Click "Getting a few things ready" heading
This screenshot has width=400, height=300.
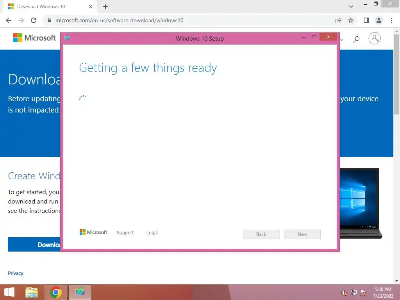pyautogui.click(x=148, y=68)
